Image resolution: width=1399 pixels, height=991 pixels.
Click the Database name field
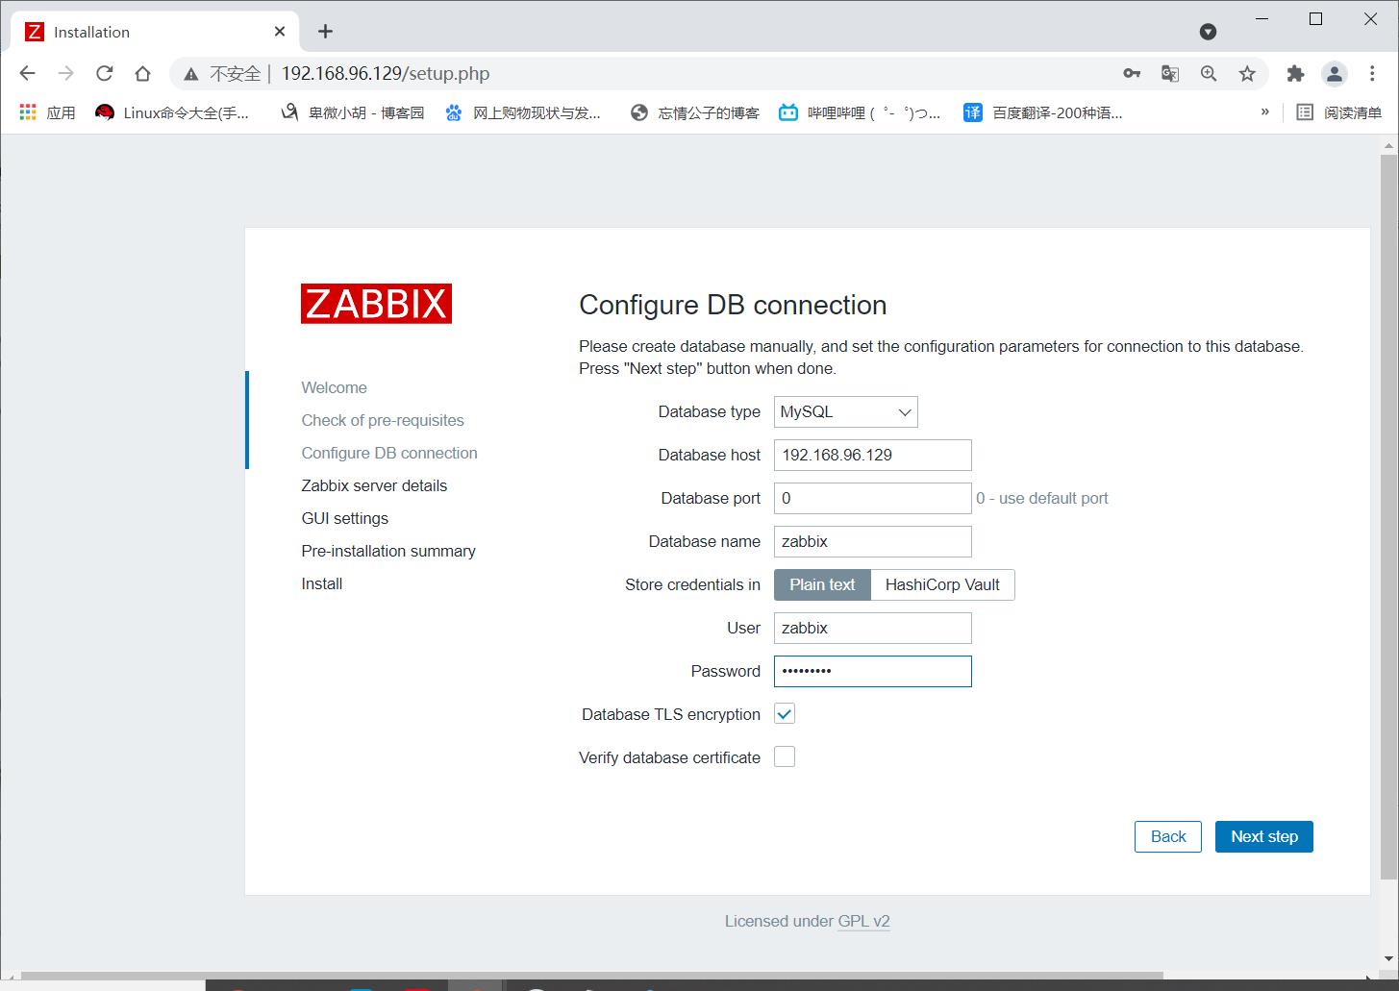[873, 541]
